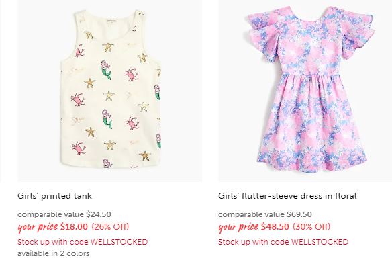Select the $48.50 dress price
The width and height of the screenshot is (392, 264).
275,227
